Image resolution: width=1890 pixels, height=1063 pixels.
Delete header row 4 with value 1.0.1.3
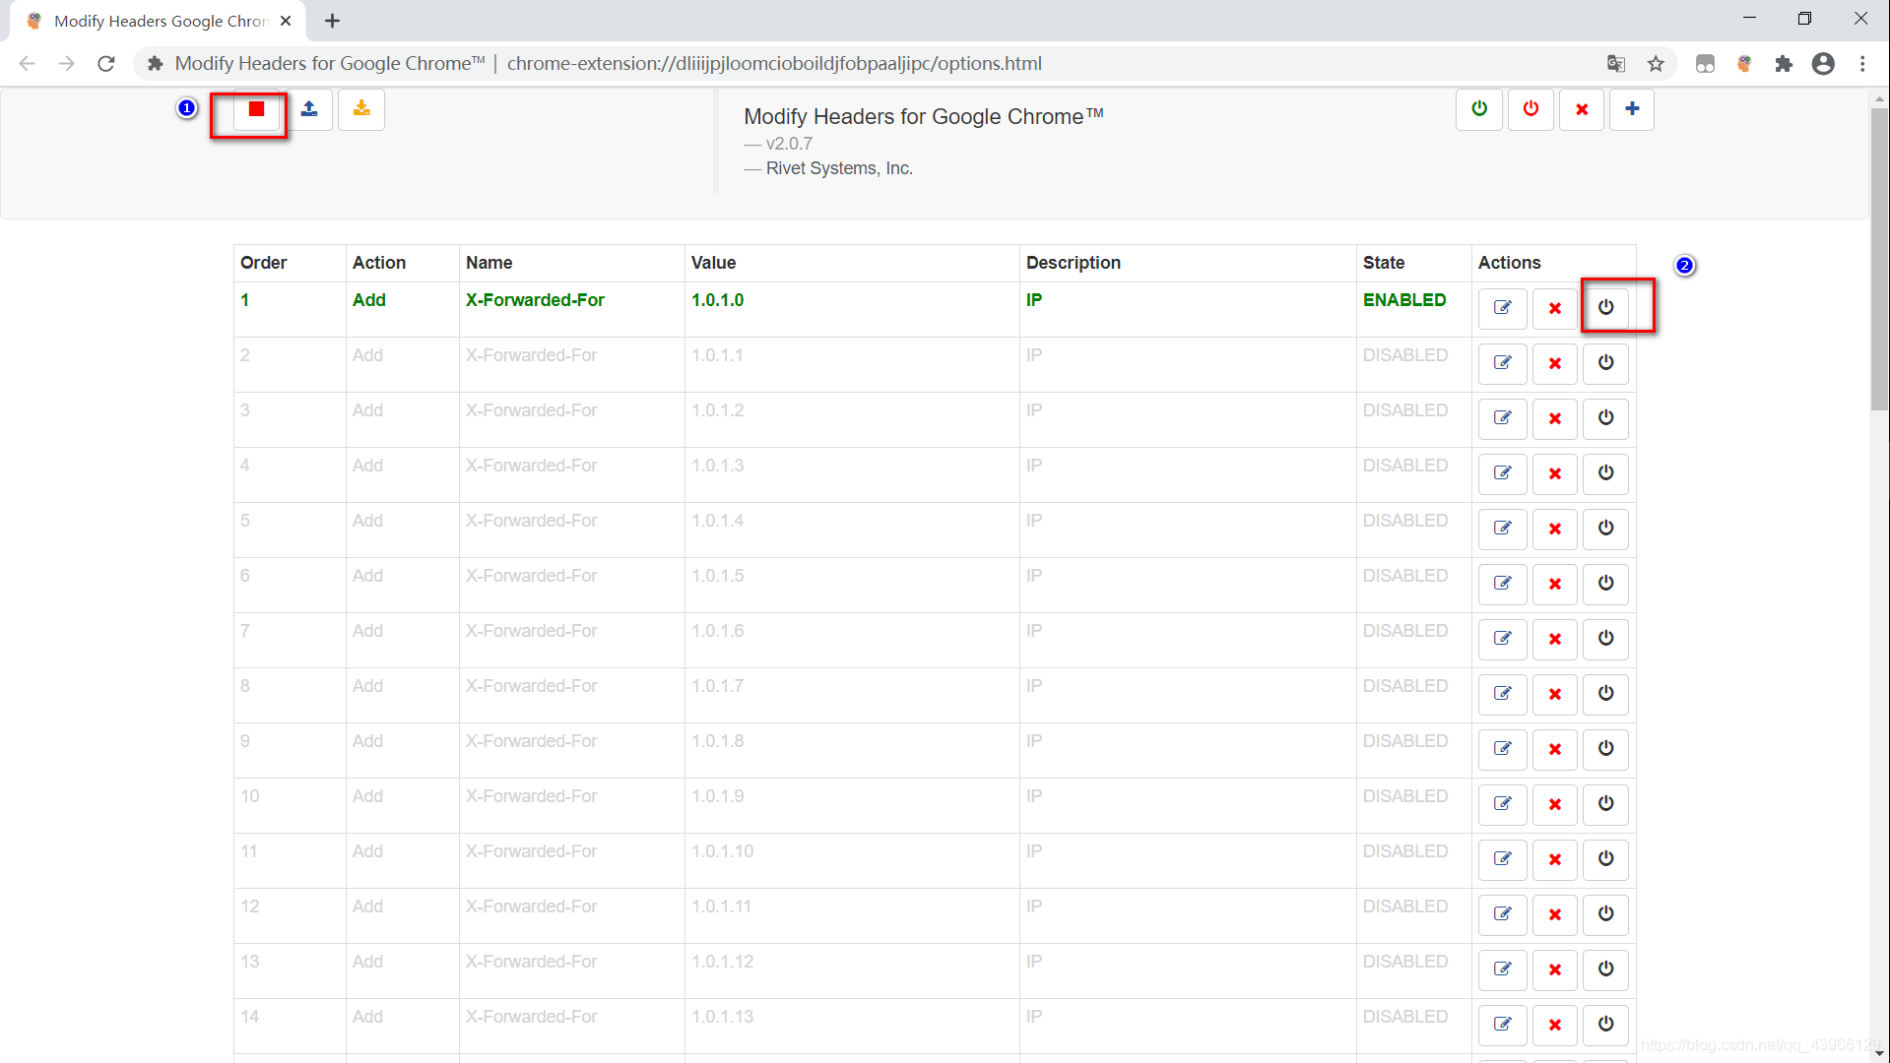1555,473
